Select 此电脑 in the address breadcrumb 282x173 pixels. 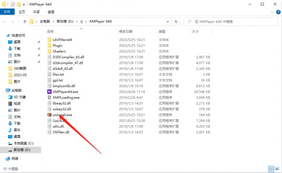pyautogui.click(x=45, y=22)
